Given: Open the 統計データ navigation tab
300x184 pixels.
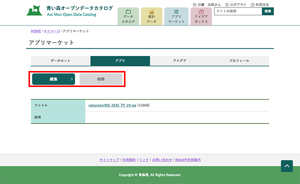Looking at the screenshot, I should pos(151,16).
